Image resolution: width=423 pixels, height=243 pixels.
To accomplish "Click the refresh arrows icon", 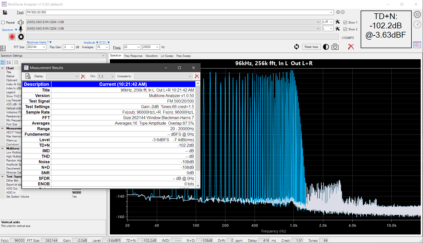I will tap(297, 47).
